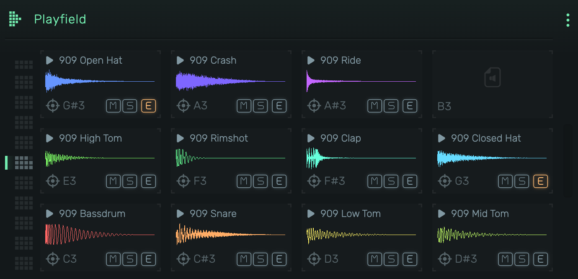This screenshot has width=578, height=279.
Task: Mute the 909 Open Hat pad
Action: pos(113,106)
